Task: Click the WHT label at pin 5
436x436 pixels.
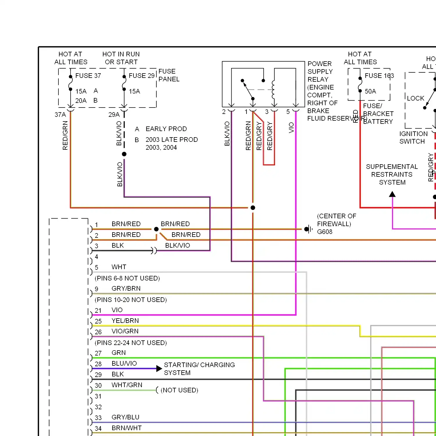Action: coord(119,267)
